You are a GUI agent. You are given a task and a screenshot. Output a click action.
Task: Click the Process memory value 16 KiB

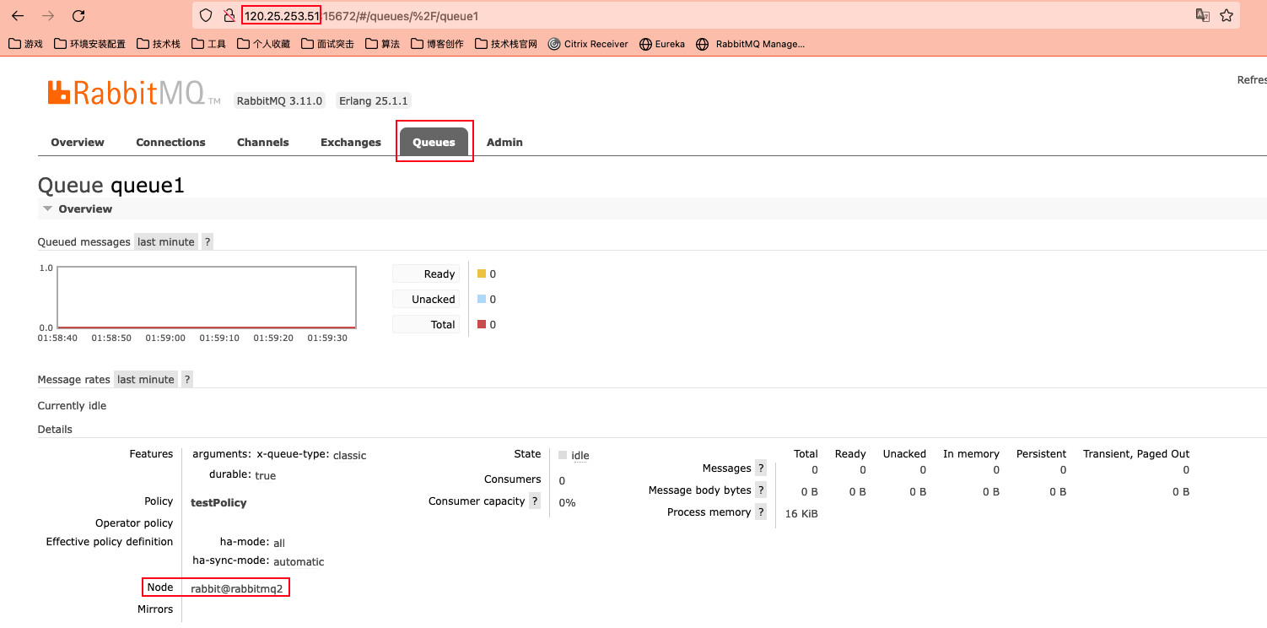(x=801, y=513)
